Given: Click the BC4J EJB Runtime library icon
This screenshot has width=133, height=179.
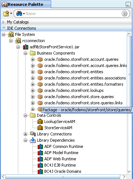Looking at the screenshot, I should pos(40,165).
